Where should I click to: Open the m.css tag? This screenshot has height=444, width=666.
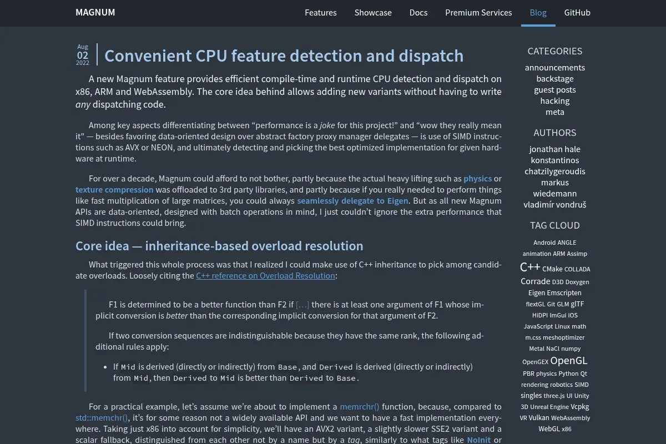533,337
